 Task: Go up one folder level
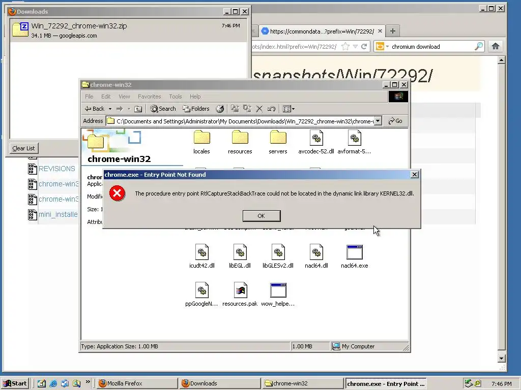138,109
